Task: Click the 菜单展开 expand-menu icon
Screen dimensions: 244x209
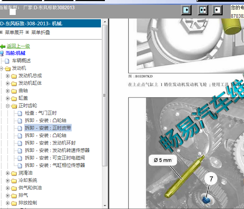Action: [x=1, y=32]
